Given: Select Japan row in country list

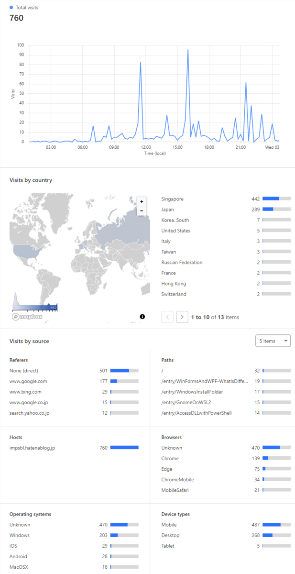Looking at the screenshot, I should (226, 210).
